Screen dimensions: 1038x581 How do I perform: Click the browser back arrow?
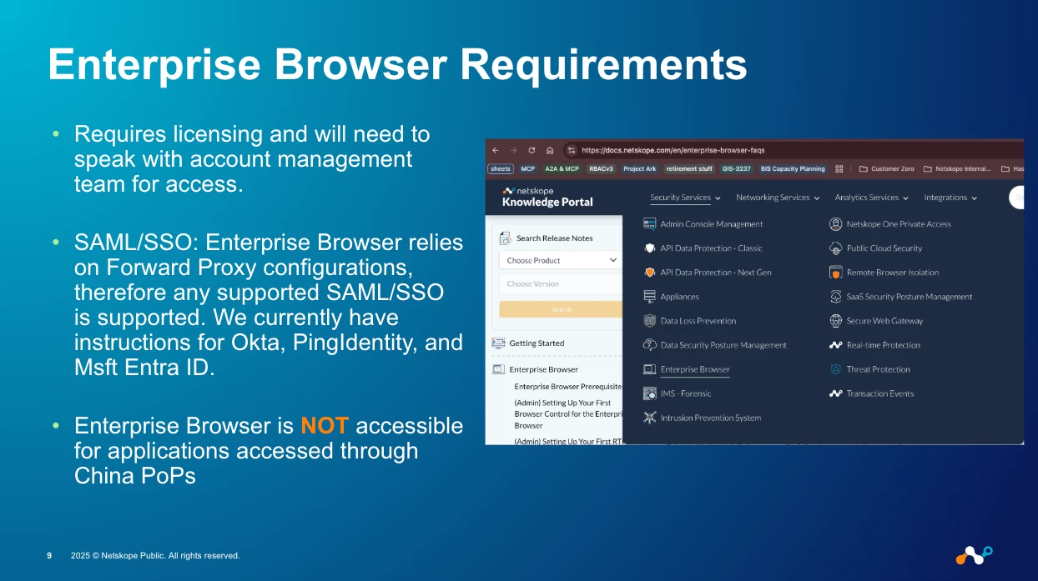[495, 150]
